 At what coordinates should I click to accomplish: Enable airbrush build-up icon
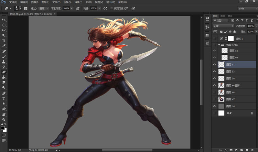pos(105,8)
